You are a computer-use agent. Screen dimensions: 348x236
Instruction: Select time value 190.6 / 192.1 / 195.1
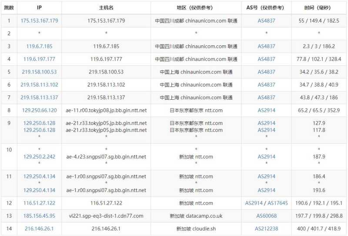coord(319,203)
